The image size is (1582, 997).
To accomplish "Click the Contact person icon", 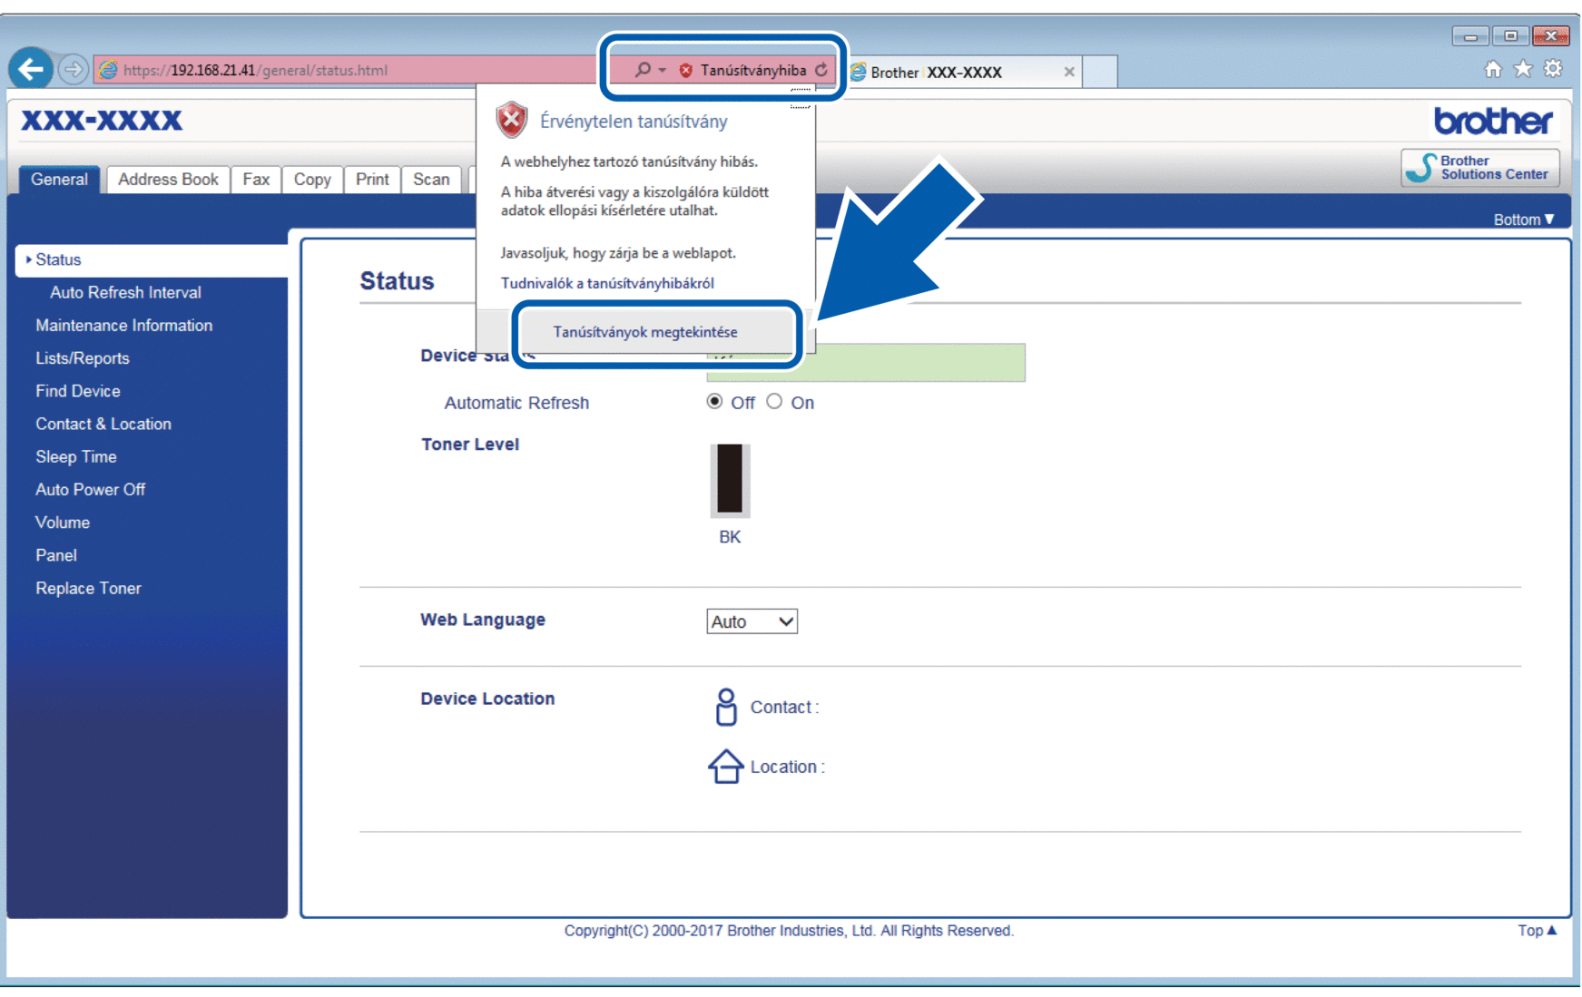I will coord(725,707).
